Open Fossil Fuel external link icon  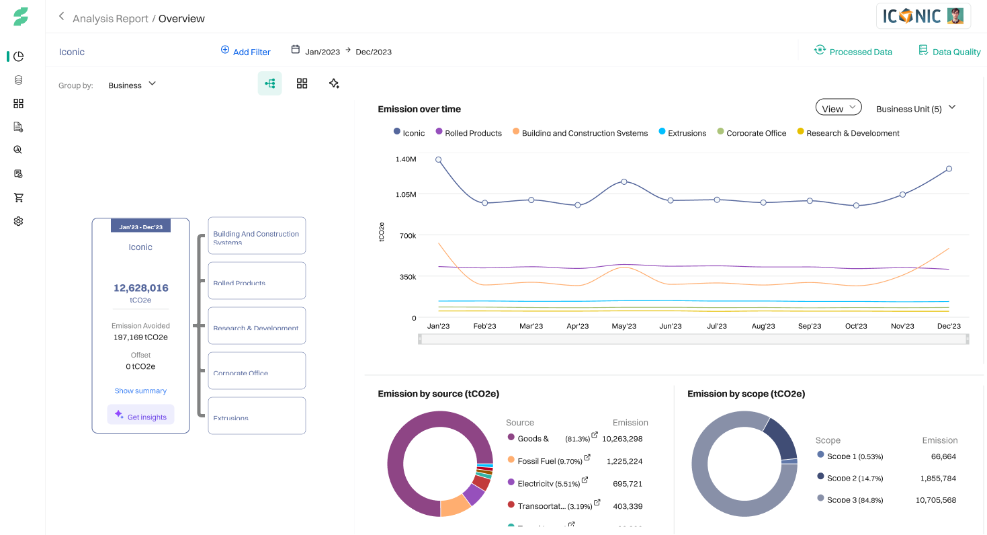[587, 457]
